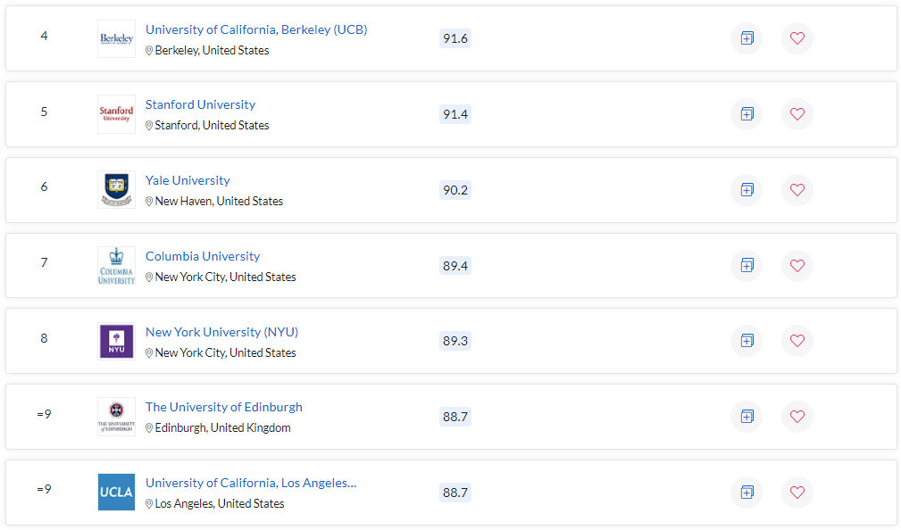Viewport: 901px width, 530px height.
Task: Add University of Edinburgh to compare
Action: [747, 417]
